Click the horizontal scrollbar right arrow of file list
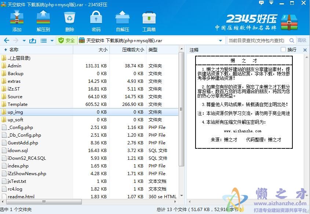The image size is (310, 214). [175, 202]
